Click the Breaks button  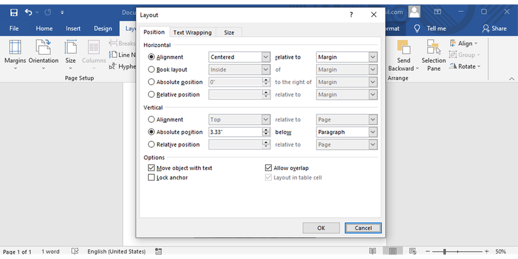point(122,43)
